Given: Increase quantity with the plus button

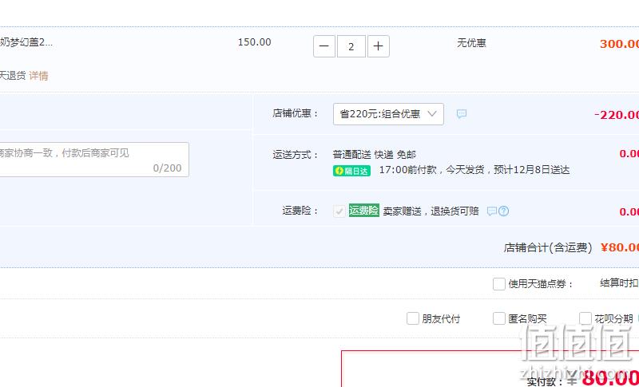Looking at the screenshot, I should tap(378, 46).
